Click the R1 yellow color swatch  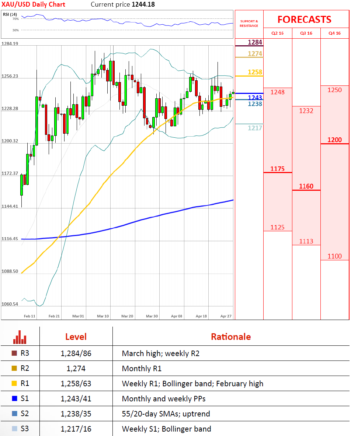(14, 383)
